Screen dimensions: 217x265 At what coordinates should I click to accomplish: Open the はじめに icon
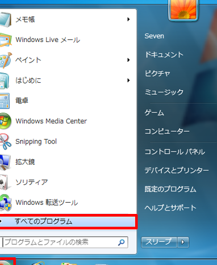tap(4, 81)
